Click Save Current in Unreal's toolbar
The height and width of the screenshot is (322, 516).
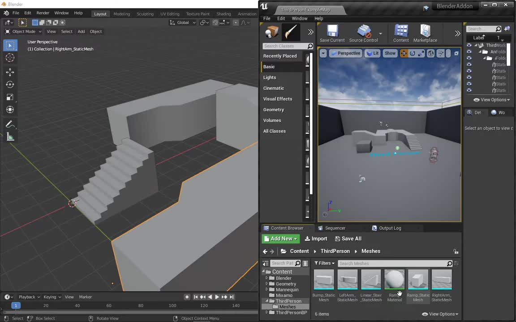click(332, 34)
